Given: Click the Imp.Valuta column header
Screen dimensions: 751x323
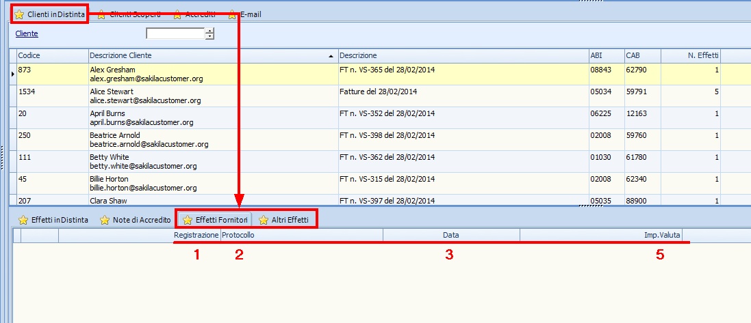Looking at the screenshot, I should 661,235.
